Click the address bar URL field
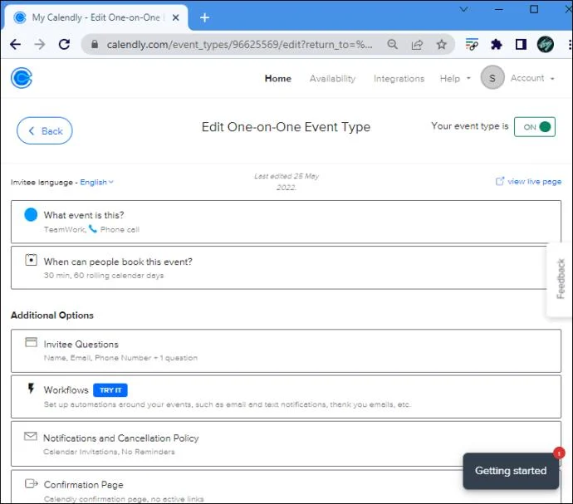Viewport: 573px width, 504px height. coord(239,45)
